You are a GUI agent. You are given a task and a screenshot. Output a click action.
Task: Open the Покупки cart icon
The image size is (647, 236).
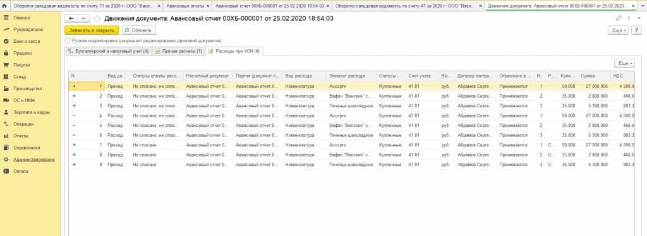click(x=6, y=65)
